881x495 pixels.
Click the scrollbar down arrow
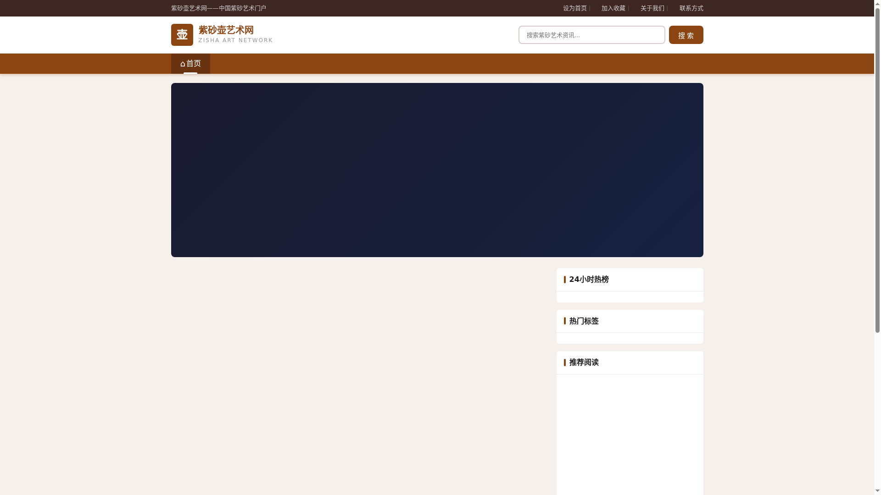point(877,492)
